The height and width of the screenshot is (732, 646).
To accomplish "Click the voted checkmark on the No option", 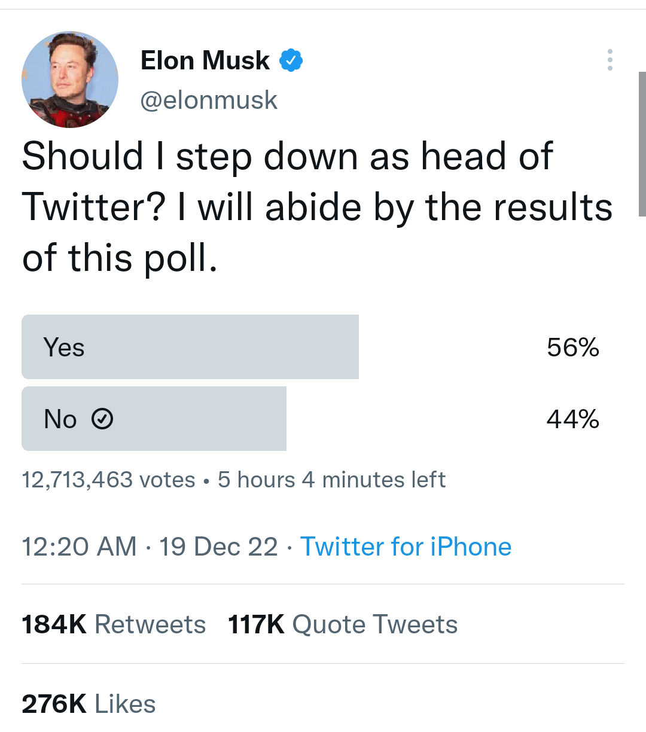I will (103, 419).
